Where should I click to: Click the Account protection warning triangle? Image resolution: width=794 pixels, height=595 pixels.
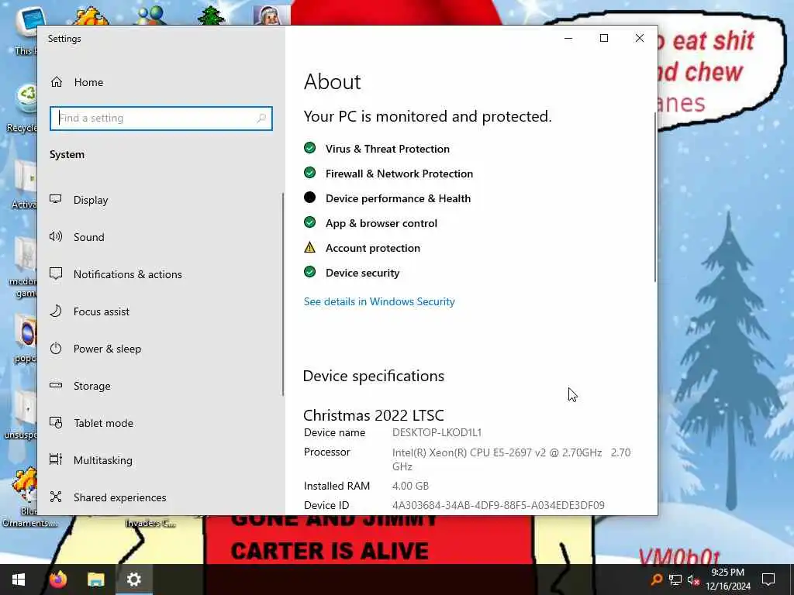(x=309, y=247)
